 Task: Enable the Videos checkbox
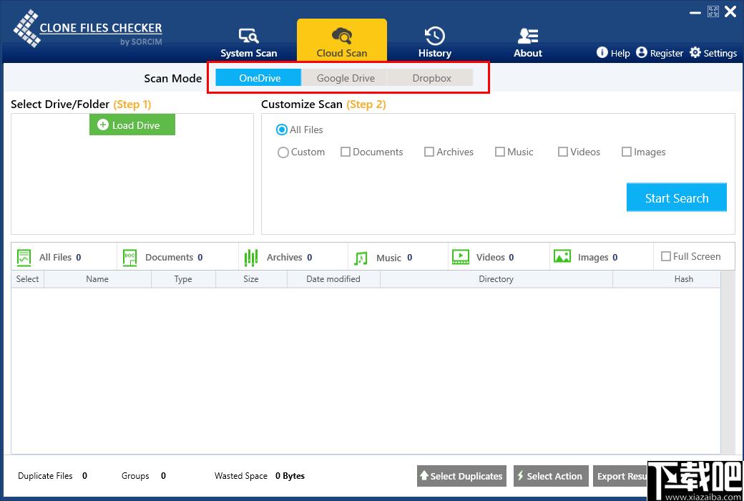[563, 152]
